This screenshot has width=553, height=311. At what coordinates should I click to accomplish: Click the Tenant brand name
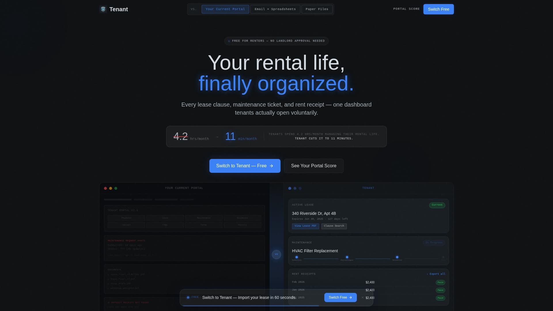coord(119,9)
